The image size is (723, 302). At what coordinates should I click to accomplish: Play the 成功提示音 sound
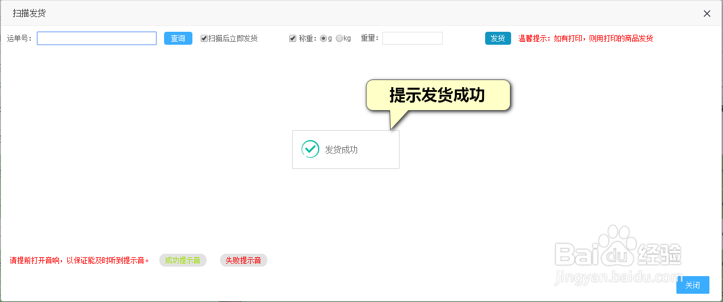point(183,260)
